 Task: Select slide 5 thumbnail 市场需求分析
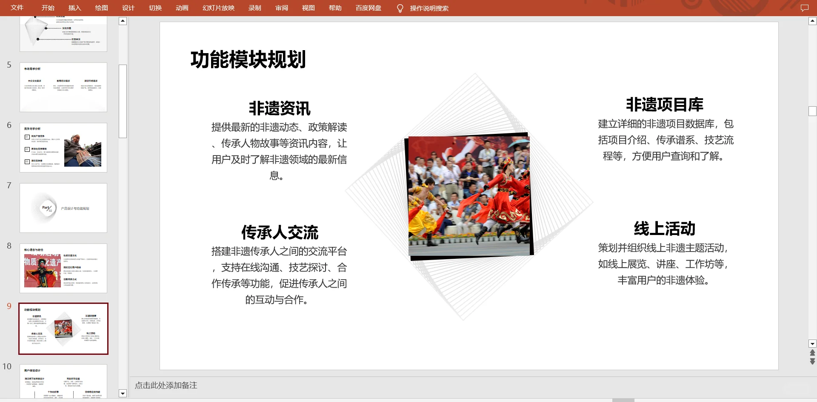63,87
